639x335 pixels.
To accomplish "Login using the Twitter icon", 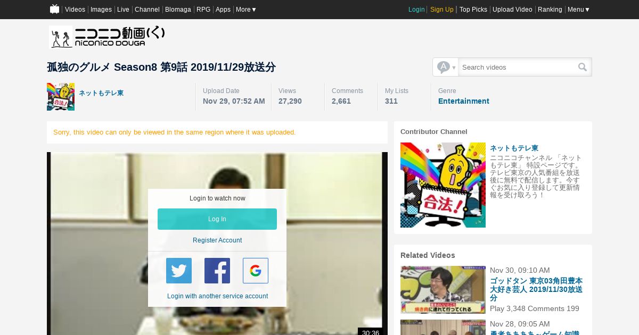I will (x=179, y=271).
